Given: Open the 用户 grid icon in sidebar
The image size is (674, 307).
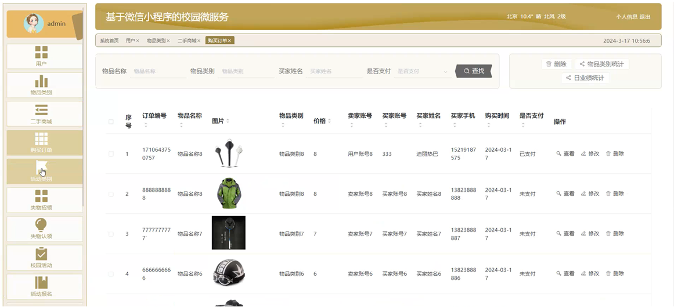Looking at the screenshot, I should [41, 53].
